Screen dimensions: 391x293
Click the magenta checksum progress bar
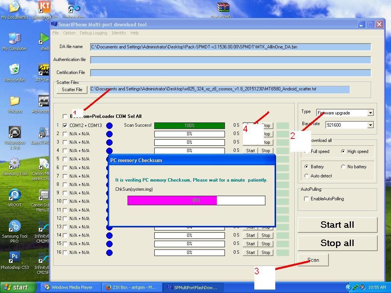click(196, 200)
